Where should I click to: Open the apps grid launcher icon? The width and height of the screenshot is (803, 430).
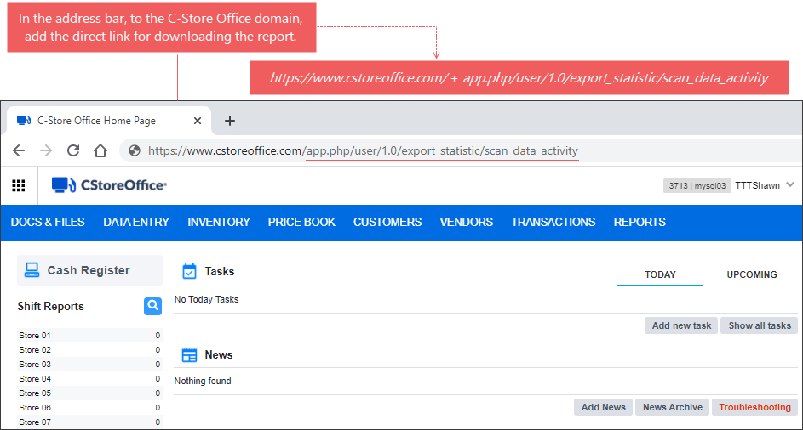18,185
